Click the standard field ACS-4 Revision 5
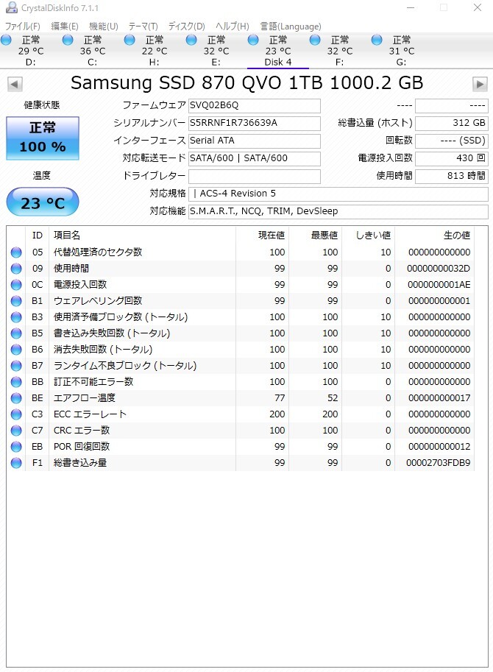 pos(338,194)
